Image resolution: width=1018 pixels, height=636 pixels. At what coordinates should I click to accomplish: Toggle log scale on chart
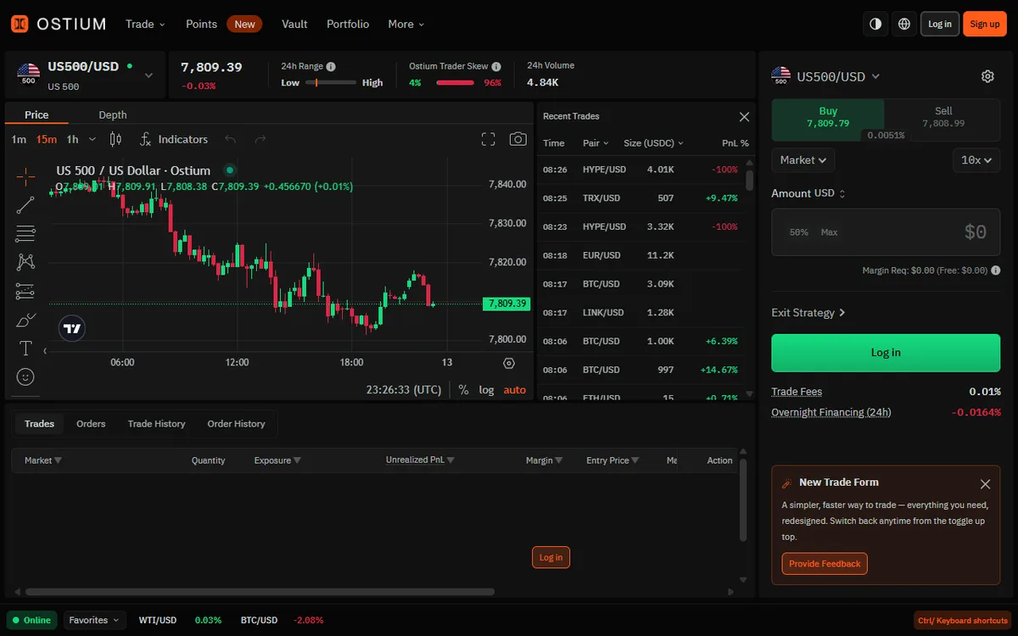[486, 390]
